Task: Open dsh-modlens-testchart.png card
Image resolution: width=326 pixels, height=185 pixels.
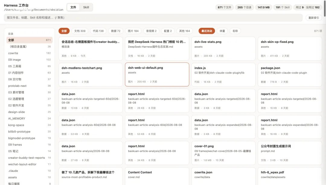Action: (x=91, y=75)
